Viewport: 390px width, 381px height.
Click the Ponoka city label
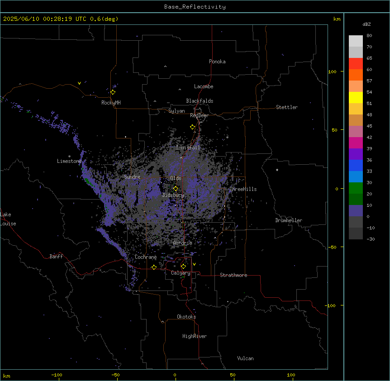[217, 62]
